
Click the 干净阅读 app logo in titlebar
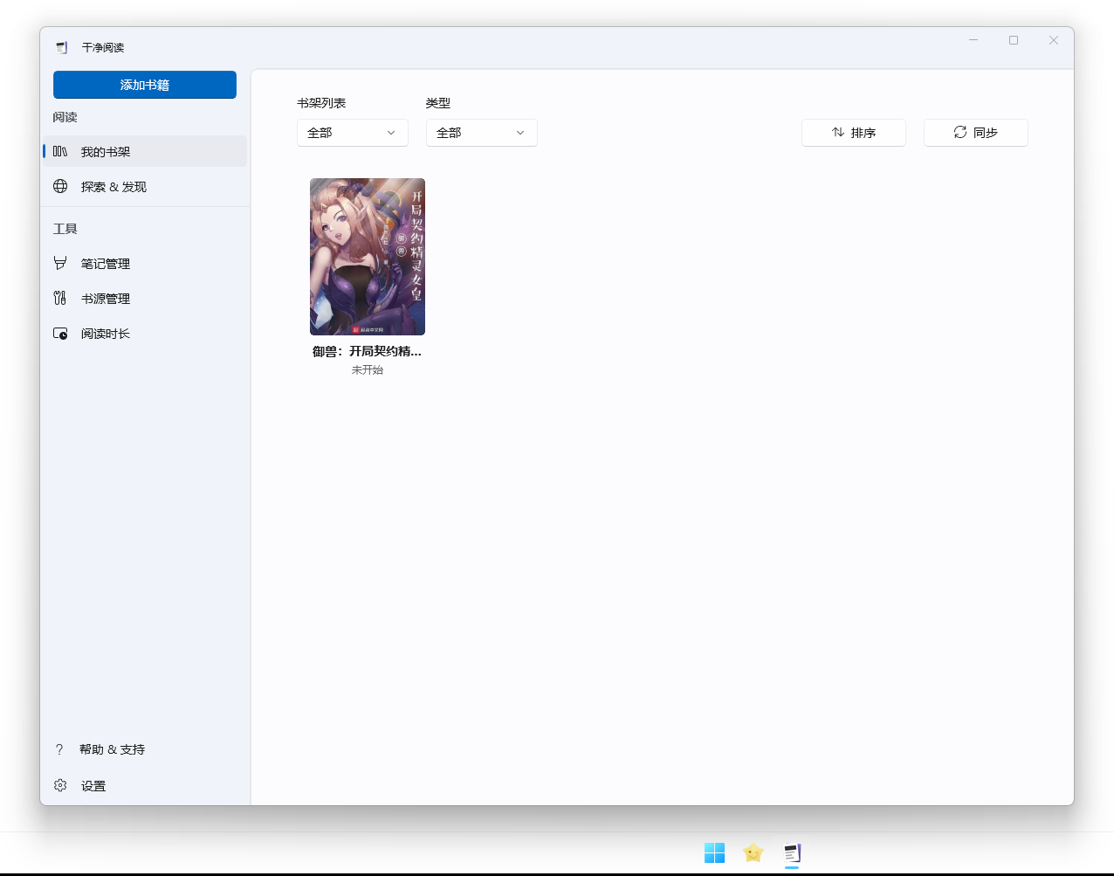(x=61, y=46)
